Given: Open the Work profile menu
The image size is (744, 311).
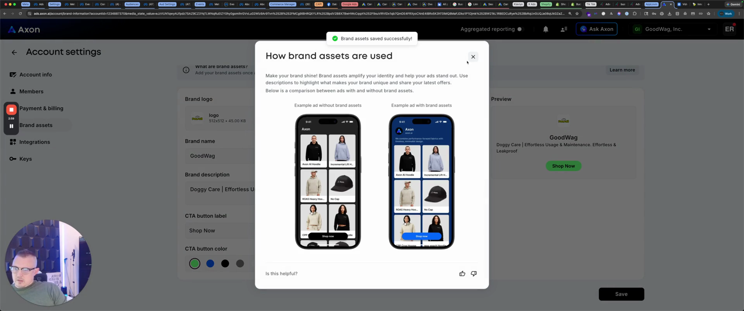Looking at the screenshot, I should tap(726, 14).
